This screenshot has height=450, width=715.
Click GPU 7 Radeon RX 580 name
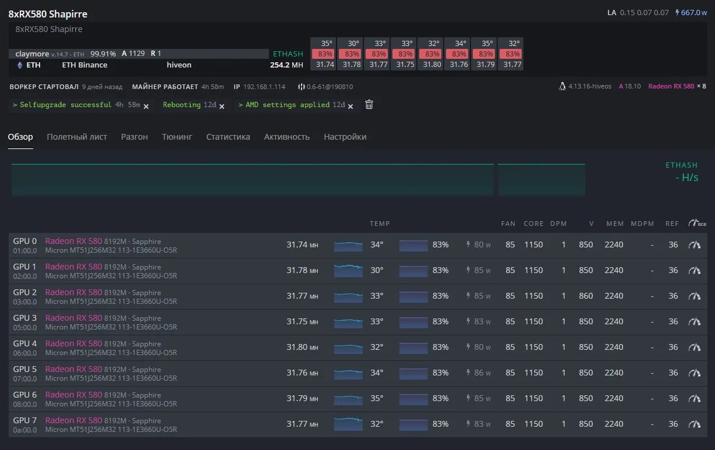coord(73,420)
